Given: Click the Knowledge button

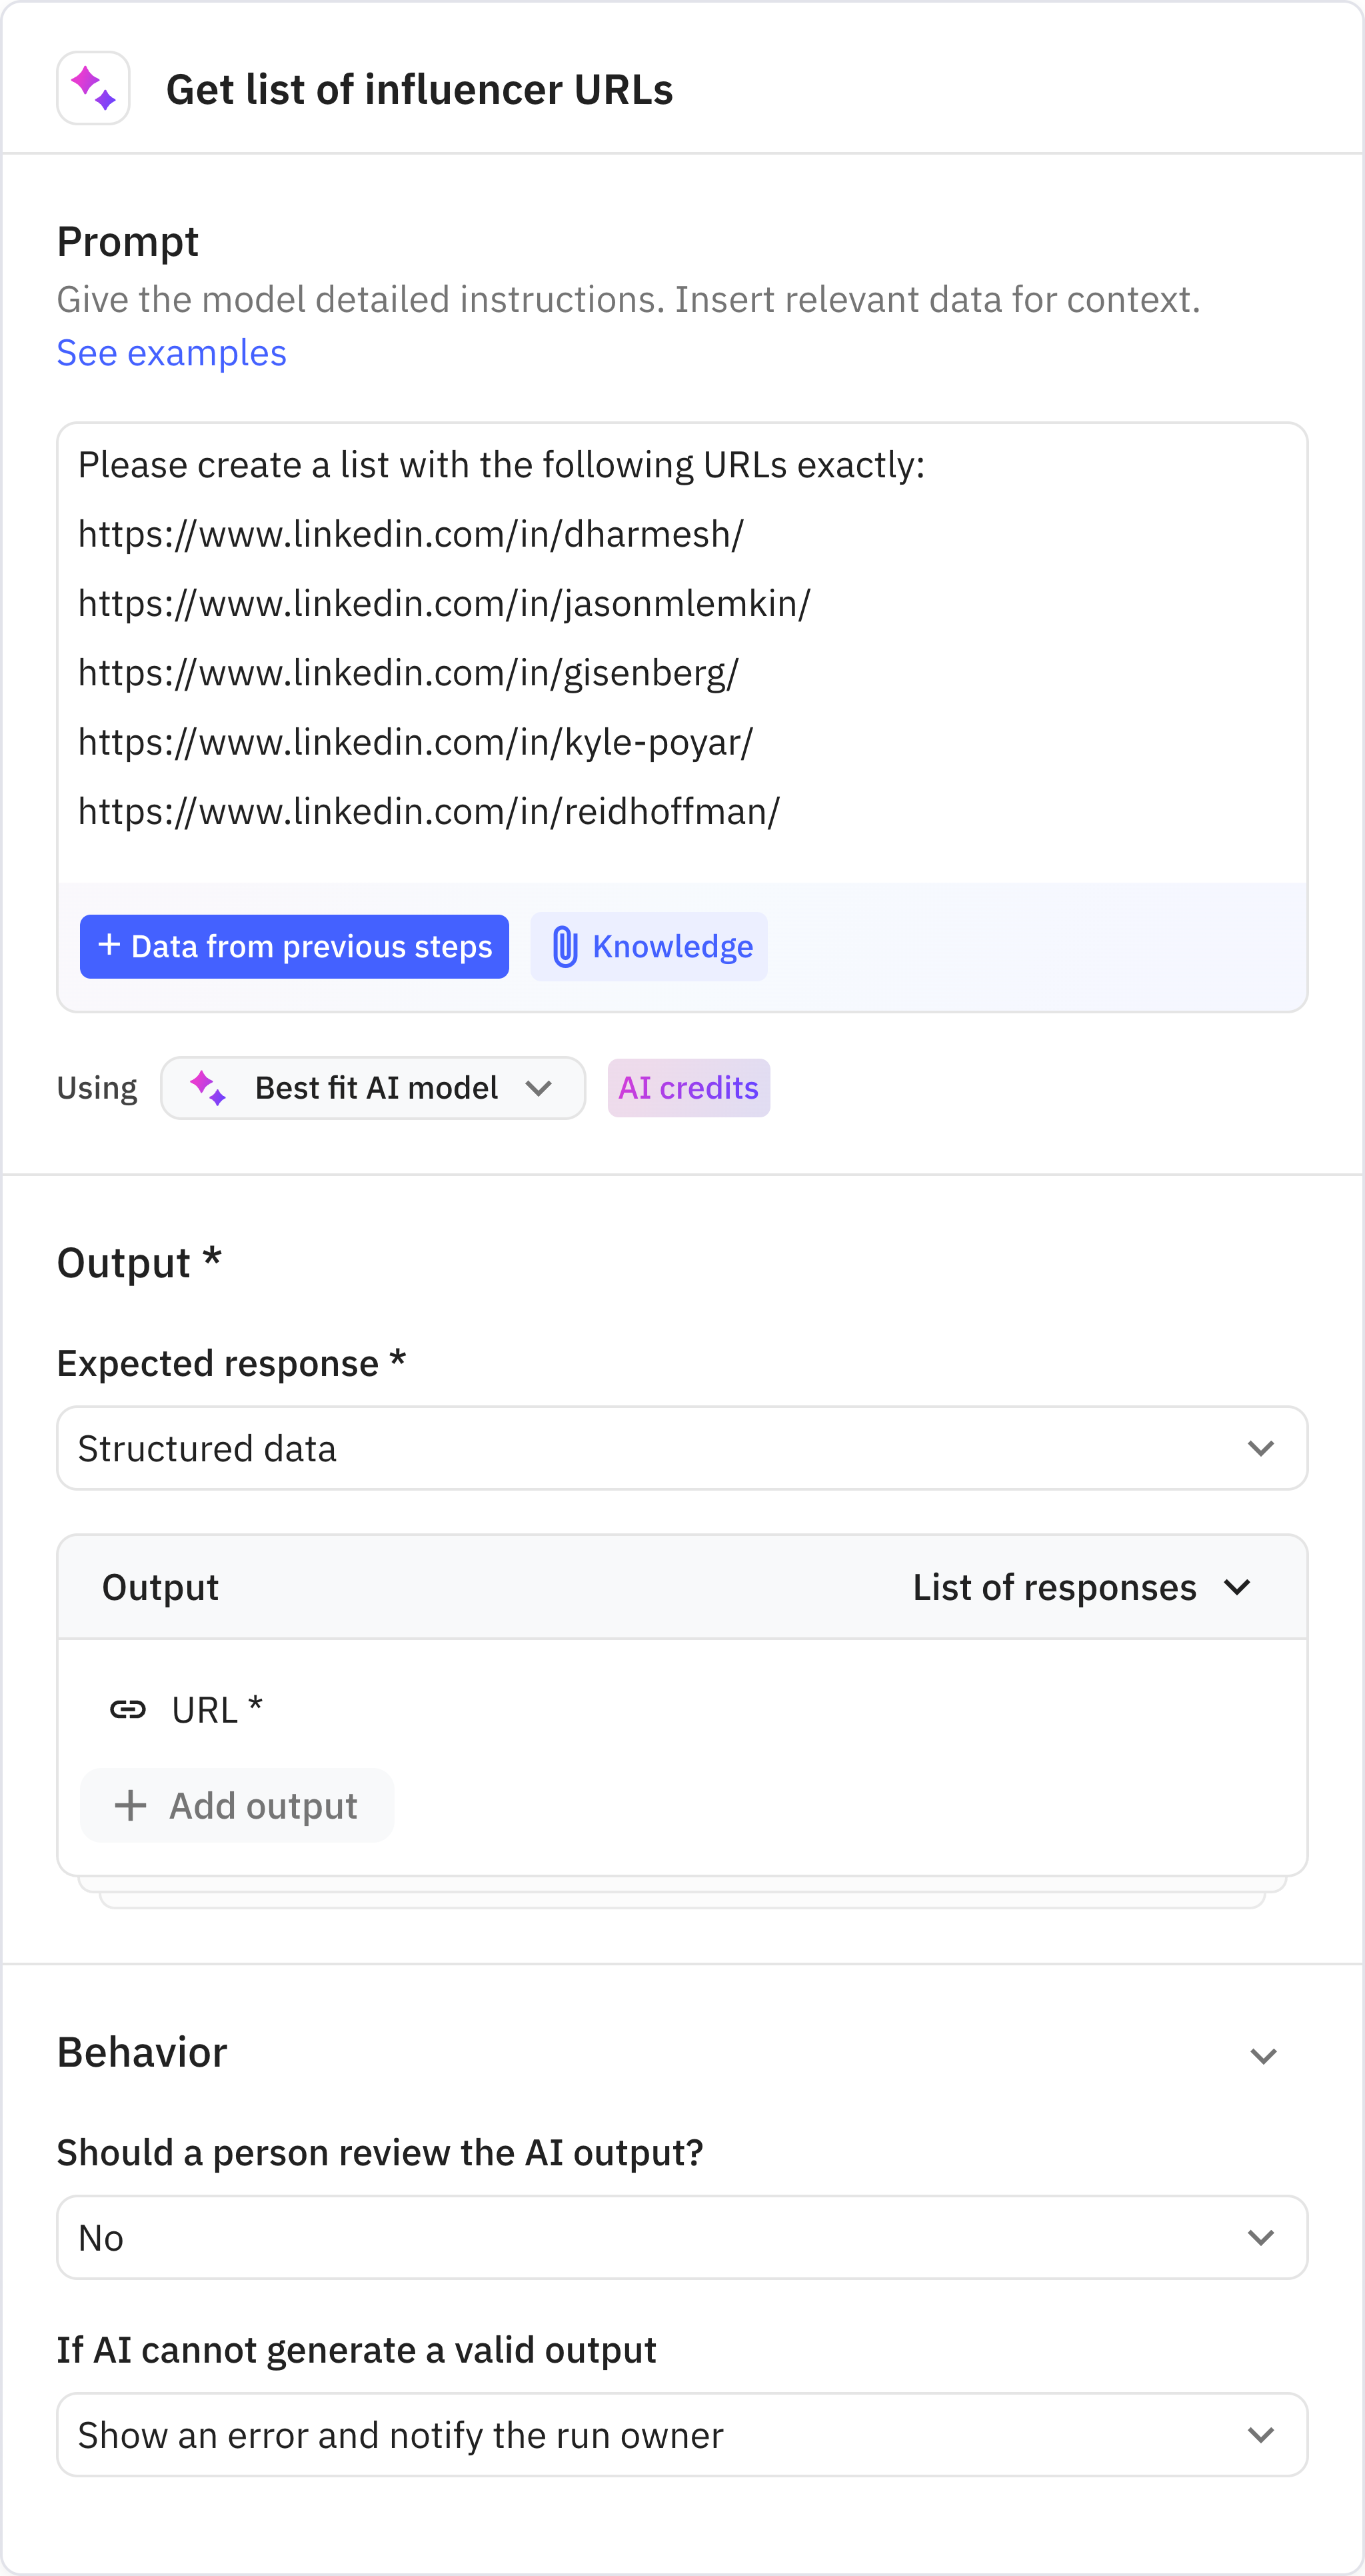Looking at the screenshot, I should 648,946.
